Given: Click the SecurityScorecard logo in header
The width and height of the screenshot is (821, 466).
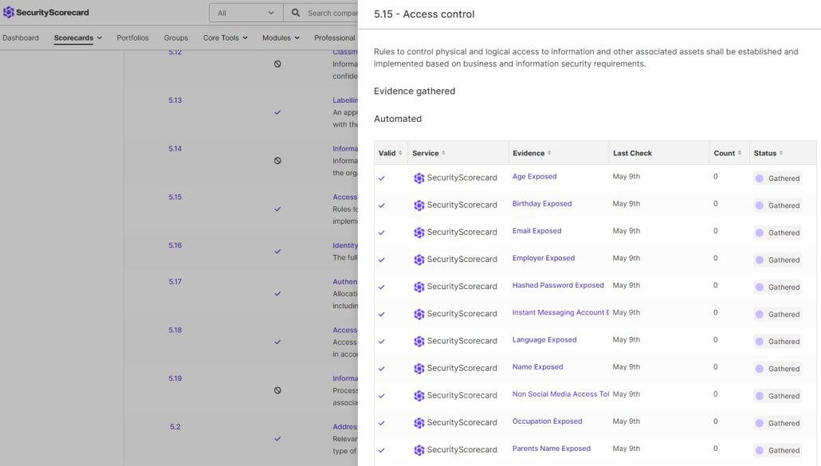Looking at the screenshot, I should (46, 12).
